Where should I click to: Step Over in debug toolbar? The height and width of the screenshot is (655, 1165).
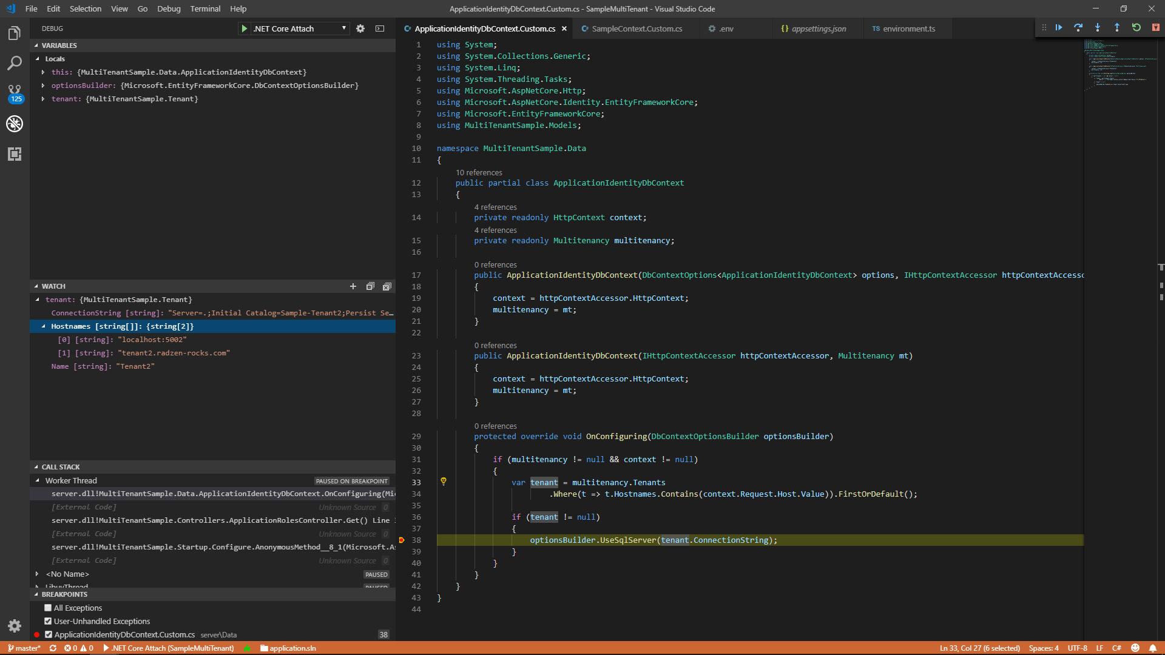pyautogui.click(x=1078, y=28)
